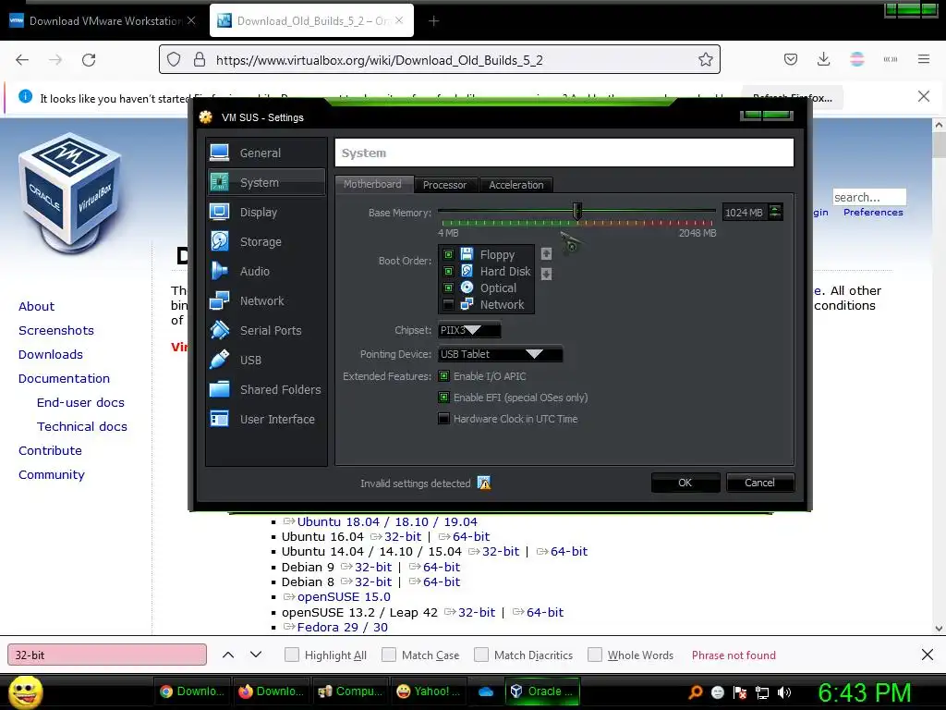Open Serial Ports settings icon
Screen dimensions: 946x710
pos(219,330)
